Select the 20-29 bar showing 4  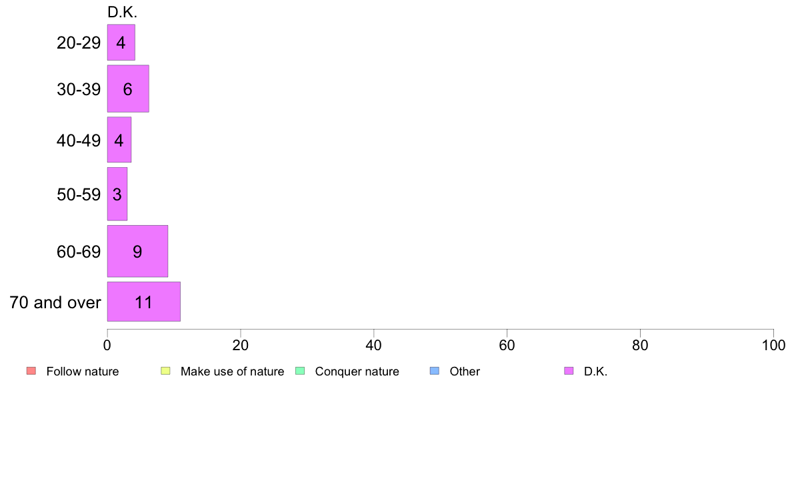coord(121,43)
